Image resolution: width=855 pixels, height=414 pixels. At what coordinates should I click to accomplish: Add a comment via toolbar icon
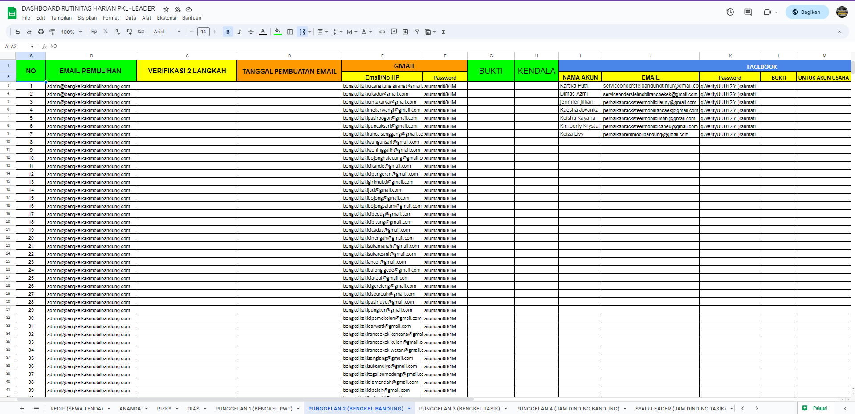pyautogui.click(x=394, y=32)
